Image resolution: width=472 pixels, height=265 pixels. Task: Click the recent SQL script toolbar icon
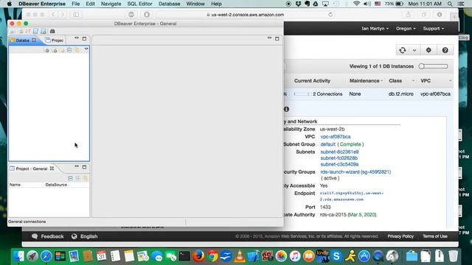coord(44,31)
